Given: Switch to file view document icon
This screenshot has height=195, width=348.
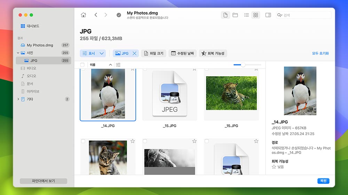Looking at the screenshot, I should tap(225, 15).
